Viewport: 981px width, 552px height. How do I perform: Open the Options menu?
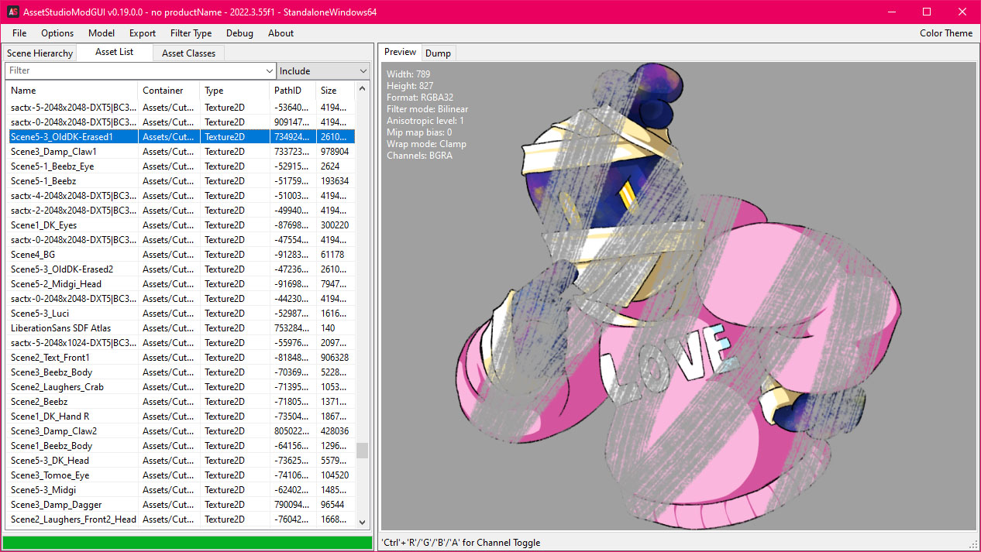click(x=57, y=33)
